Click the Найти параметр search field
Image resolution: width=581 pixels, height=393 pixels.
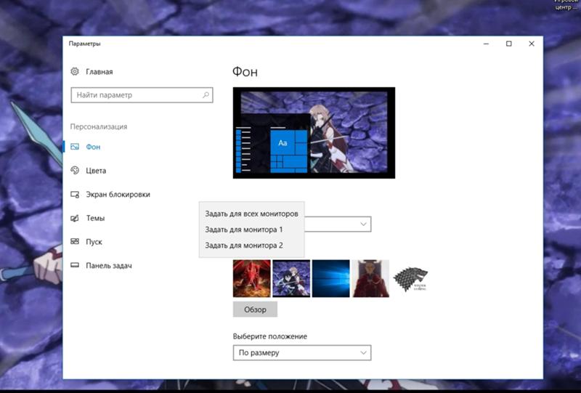click(x=142, y=95)
